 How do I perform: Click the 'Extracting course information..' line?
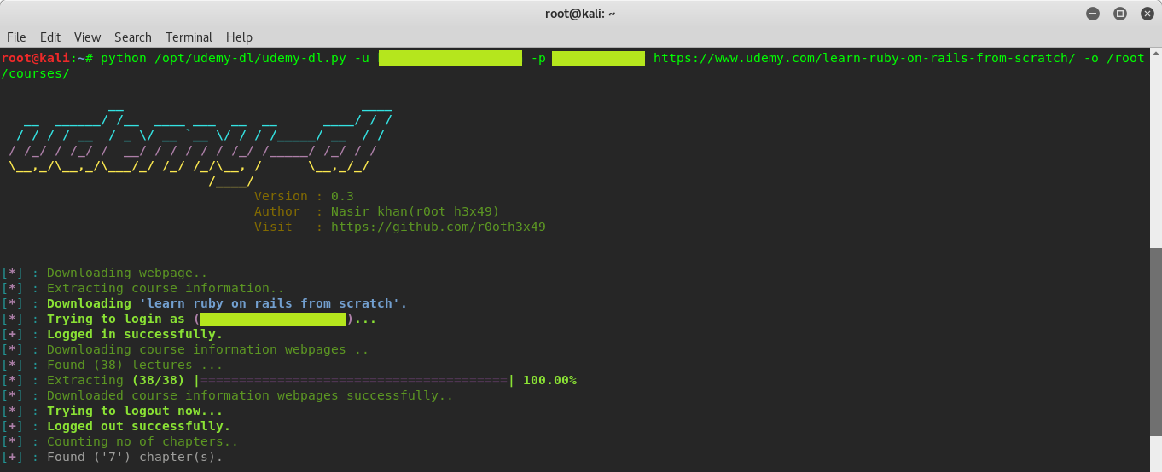(x=143, y=288)
